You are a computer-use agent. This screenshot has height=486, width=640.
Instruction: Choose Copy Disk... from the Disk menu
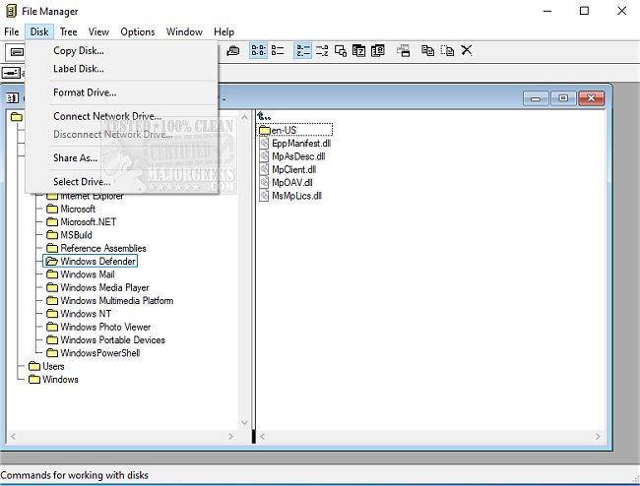[79, 50]
